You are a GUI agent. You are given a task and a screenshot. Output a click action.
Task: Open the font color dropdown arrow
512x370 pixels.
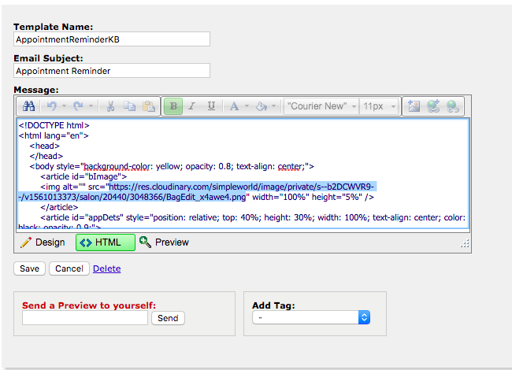(247, 106)
